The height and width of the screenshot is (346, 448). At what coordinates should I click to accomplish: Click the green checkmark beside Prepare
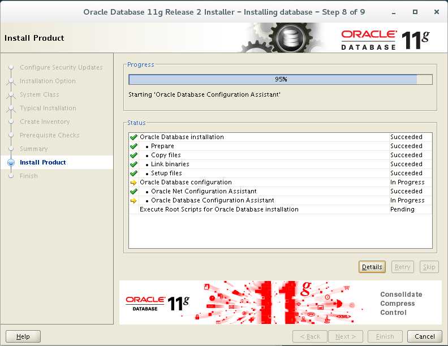pyautogui.click(x=133, y=146)
